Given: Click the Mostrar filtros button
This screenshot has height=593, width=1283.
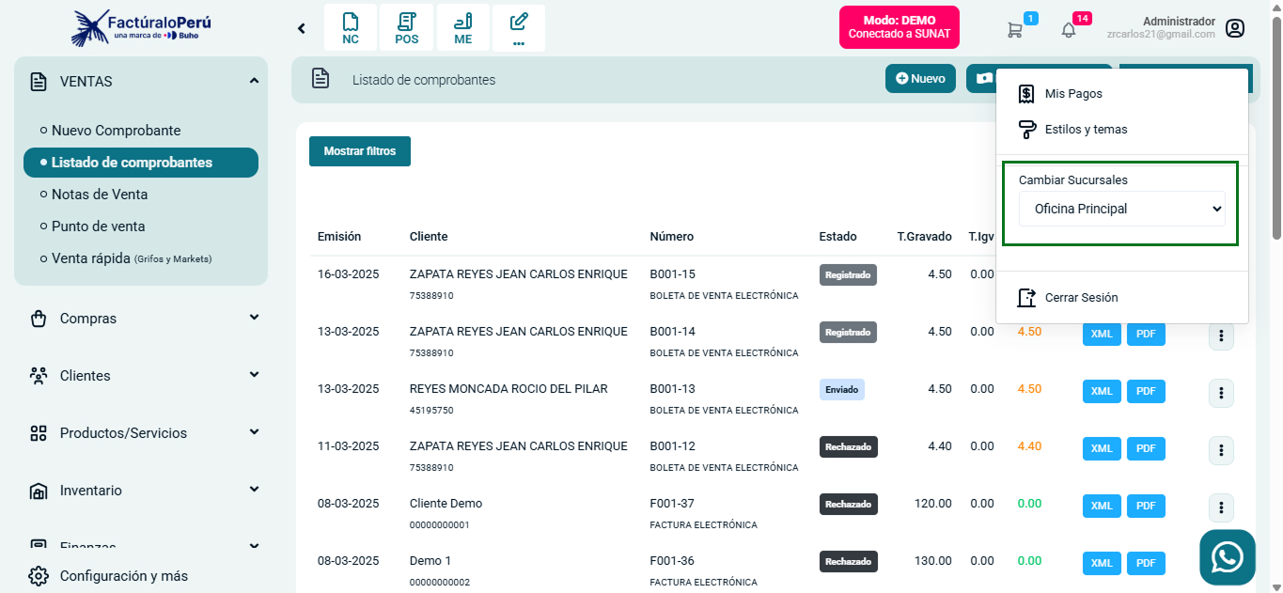Looking at the screenshot, I should tap(360, 150).
